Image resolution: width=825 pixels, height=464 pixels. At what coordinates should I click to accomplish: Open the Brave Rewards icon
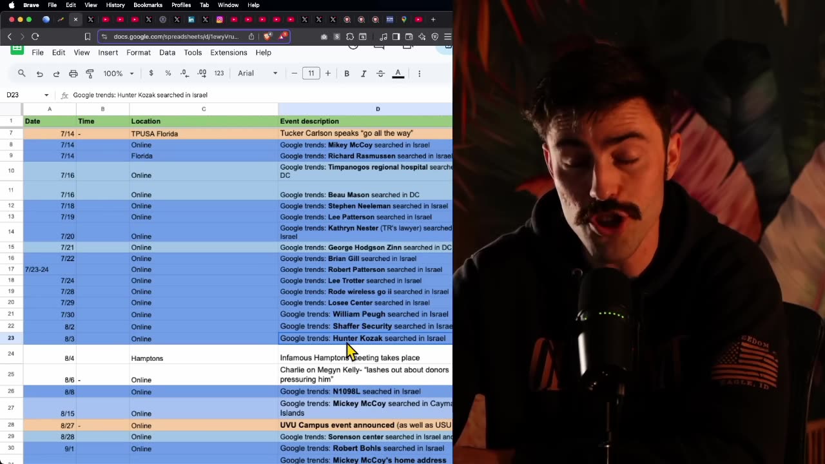click(282, 37)
